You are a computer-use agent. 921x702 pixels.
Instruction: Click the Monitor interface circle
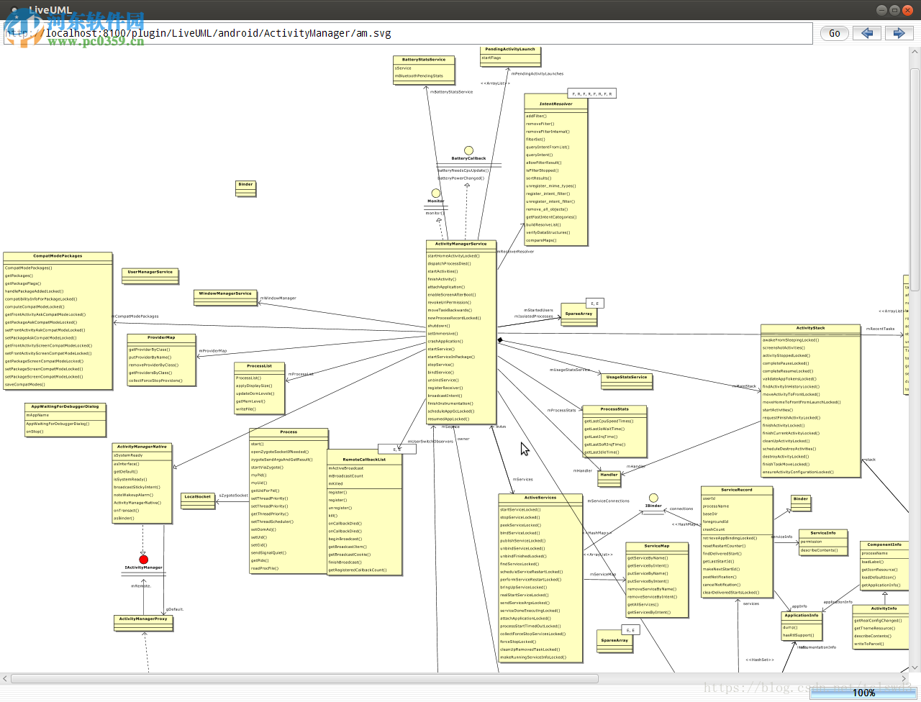(435, 193)
